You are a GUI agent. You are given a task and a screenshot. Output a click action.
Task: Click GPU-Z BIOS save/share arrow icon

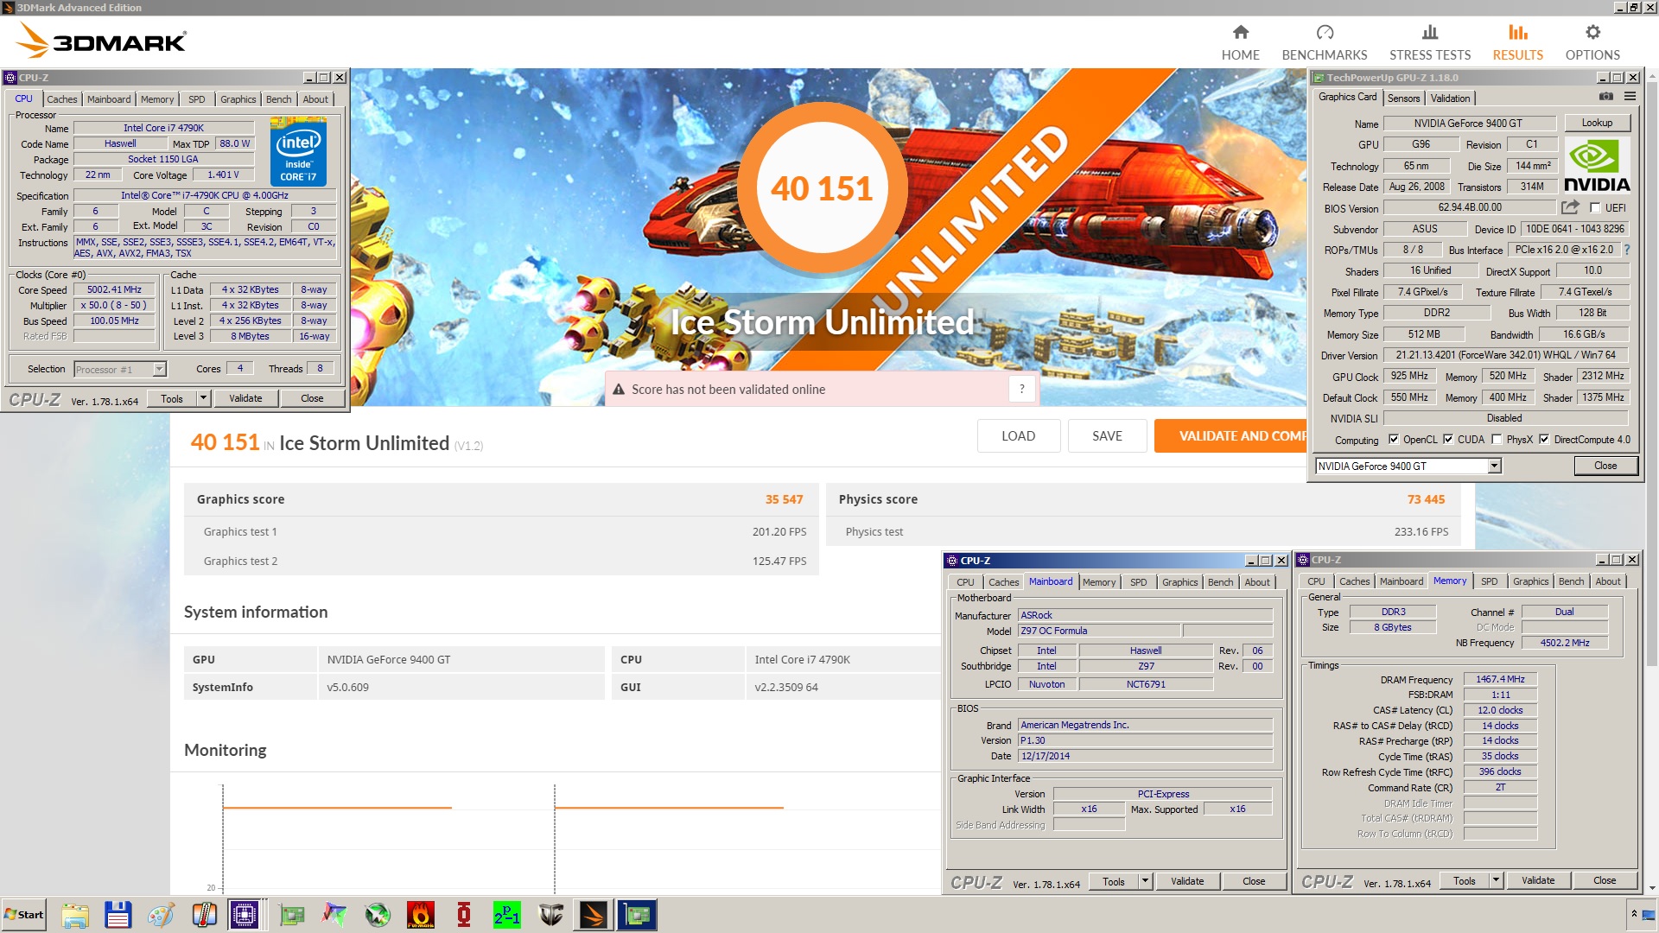[x=1570, y=207]
